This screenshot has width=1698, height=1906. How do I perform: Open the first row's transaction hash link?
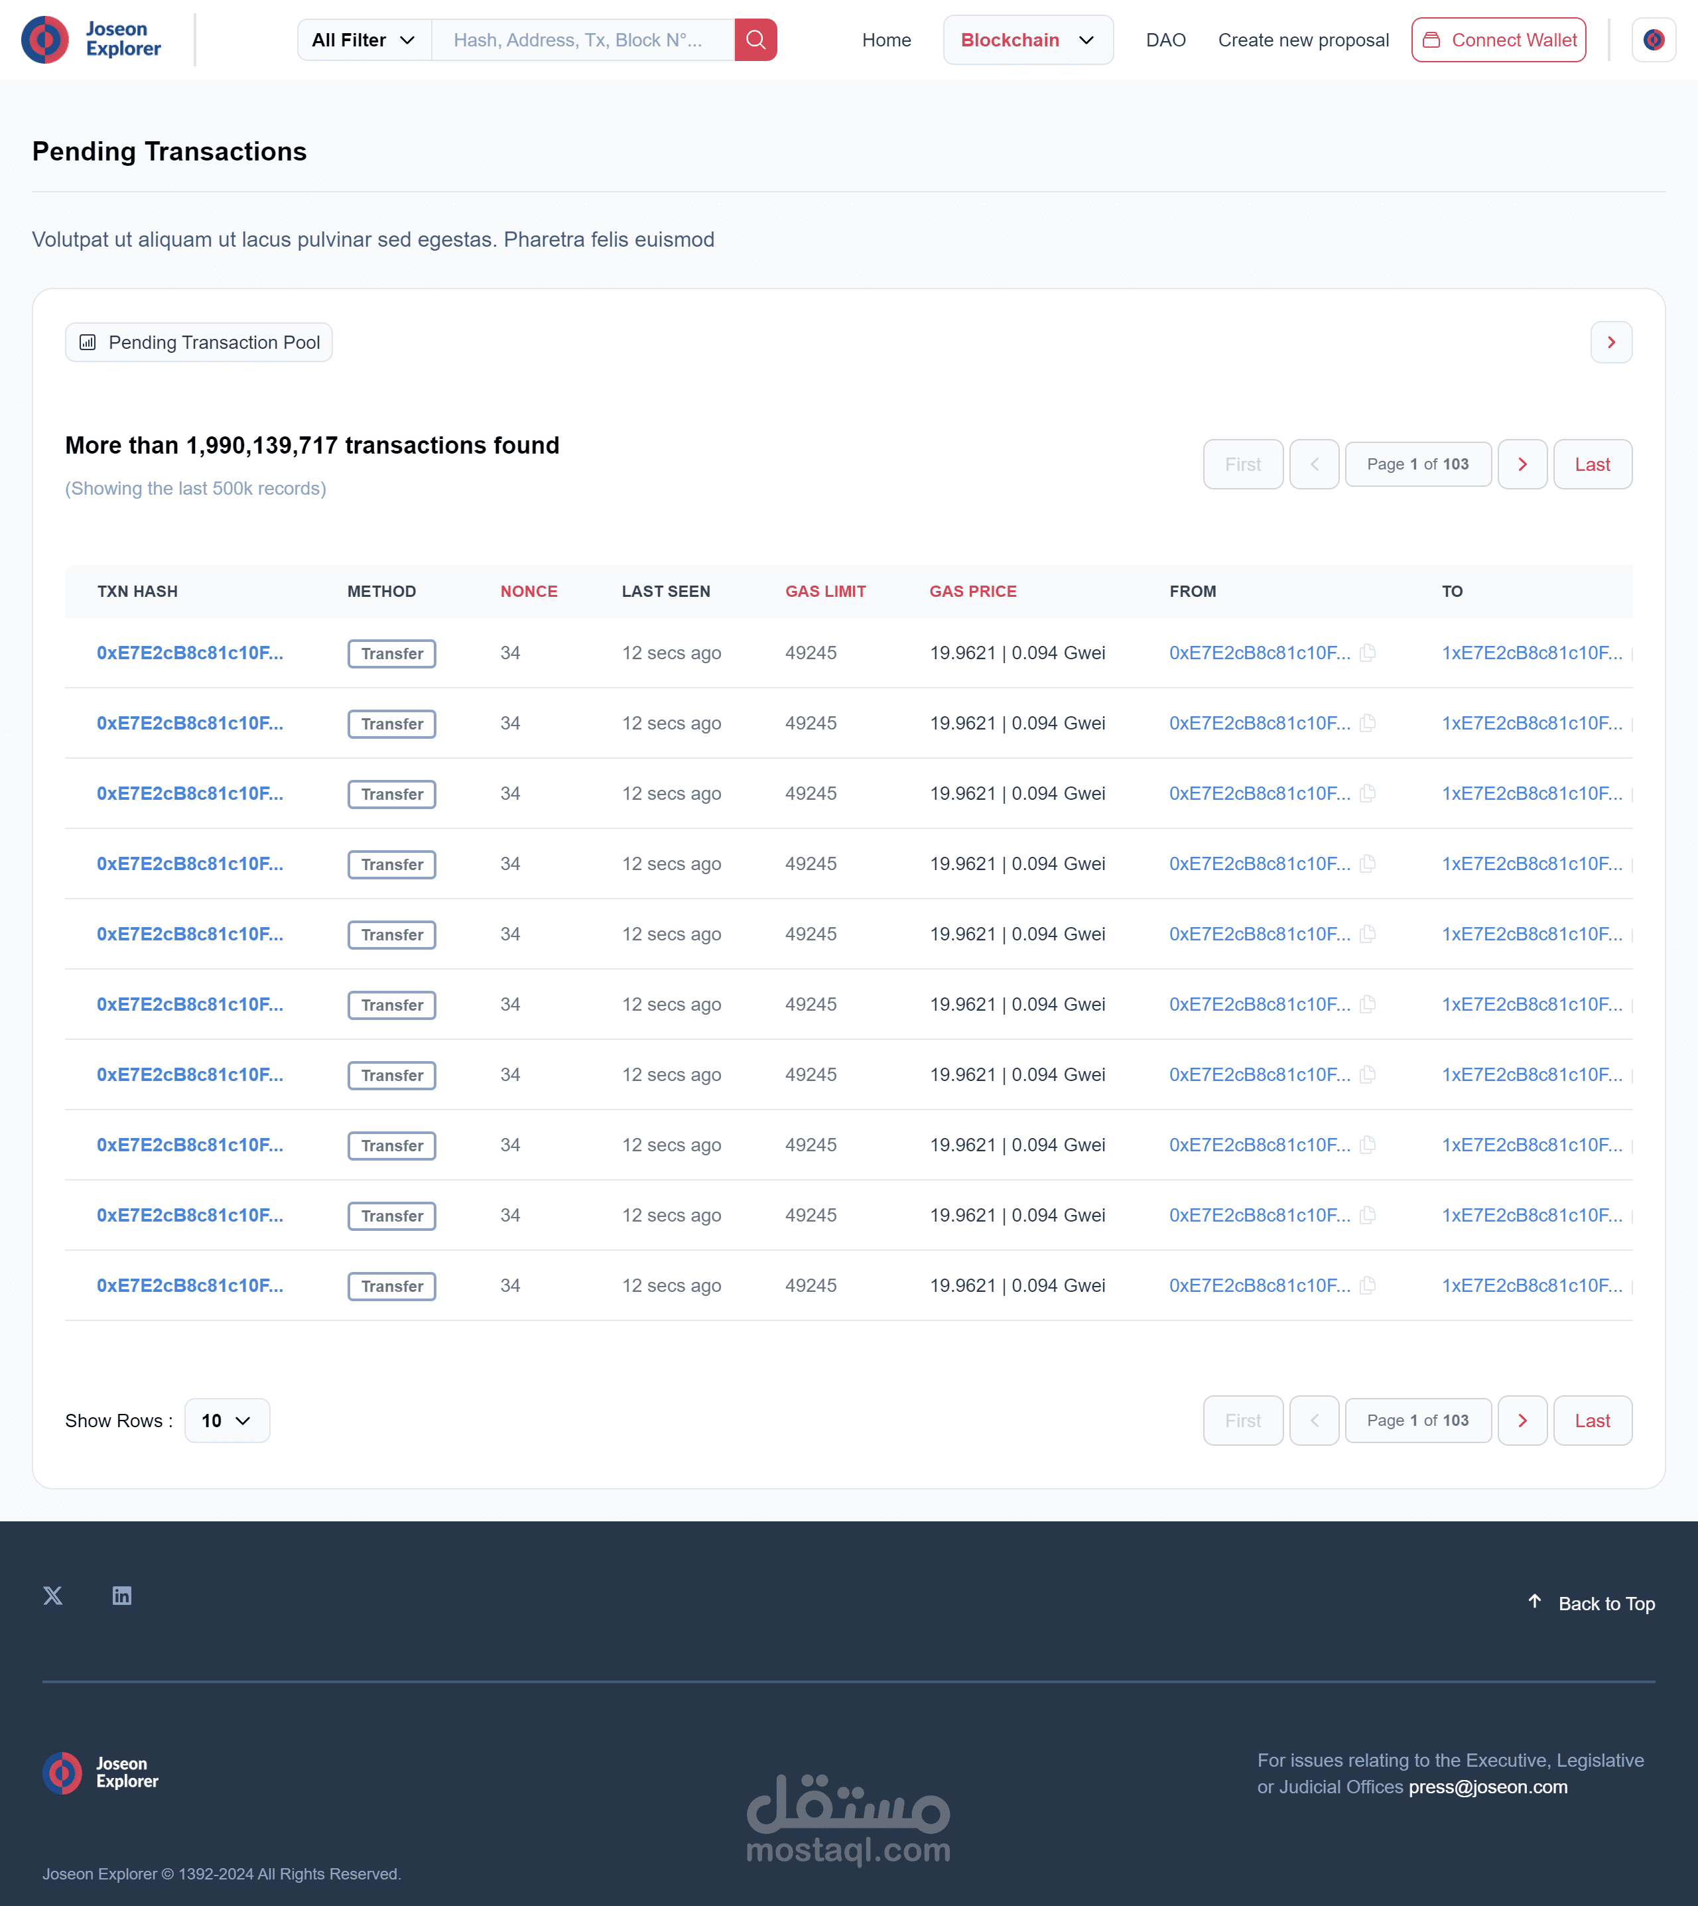point(190,653)
